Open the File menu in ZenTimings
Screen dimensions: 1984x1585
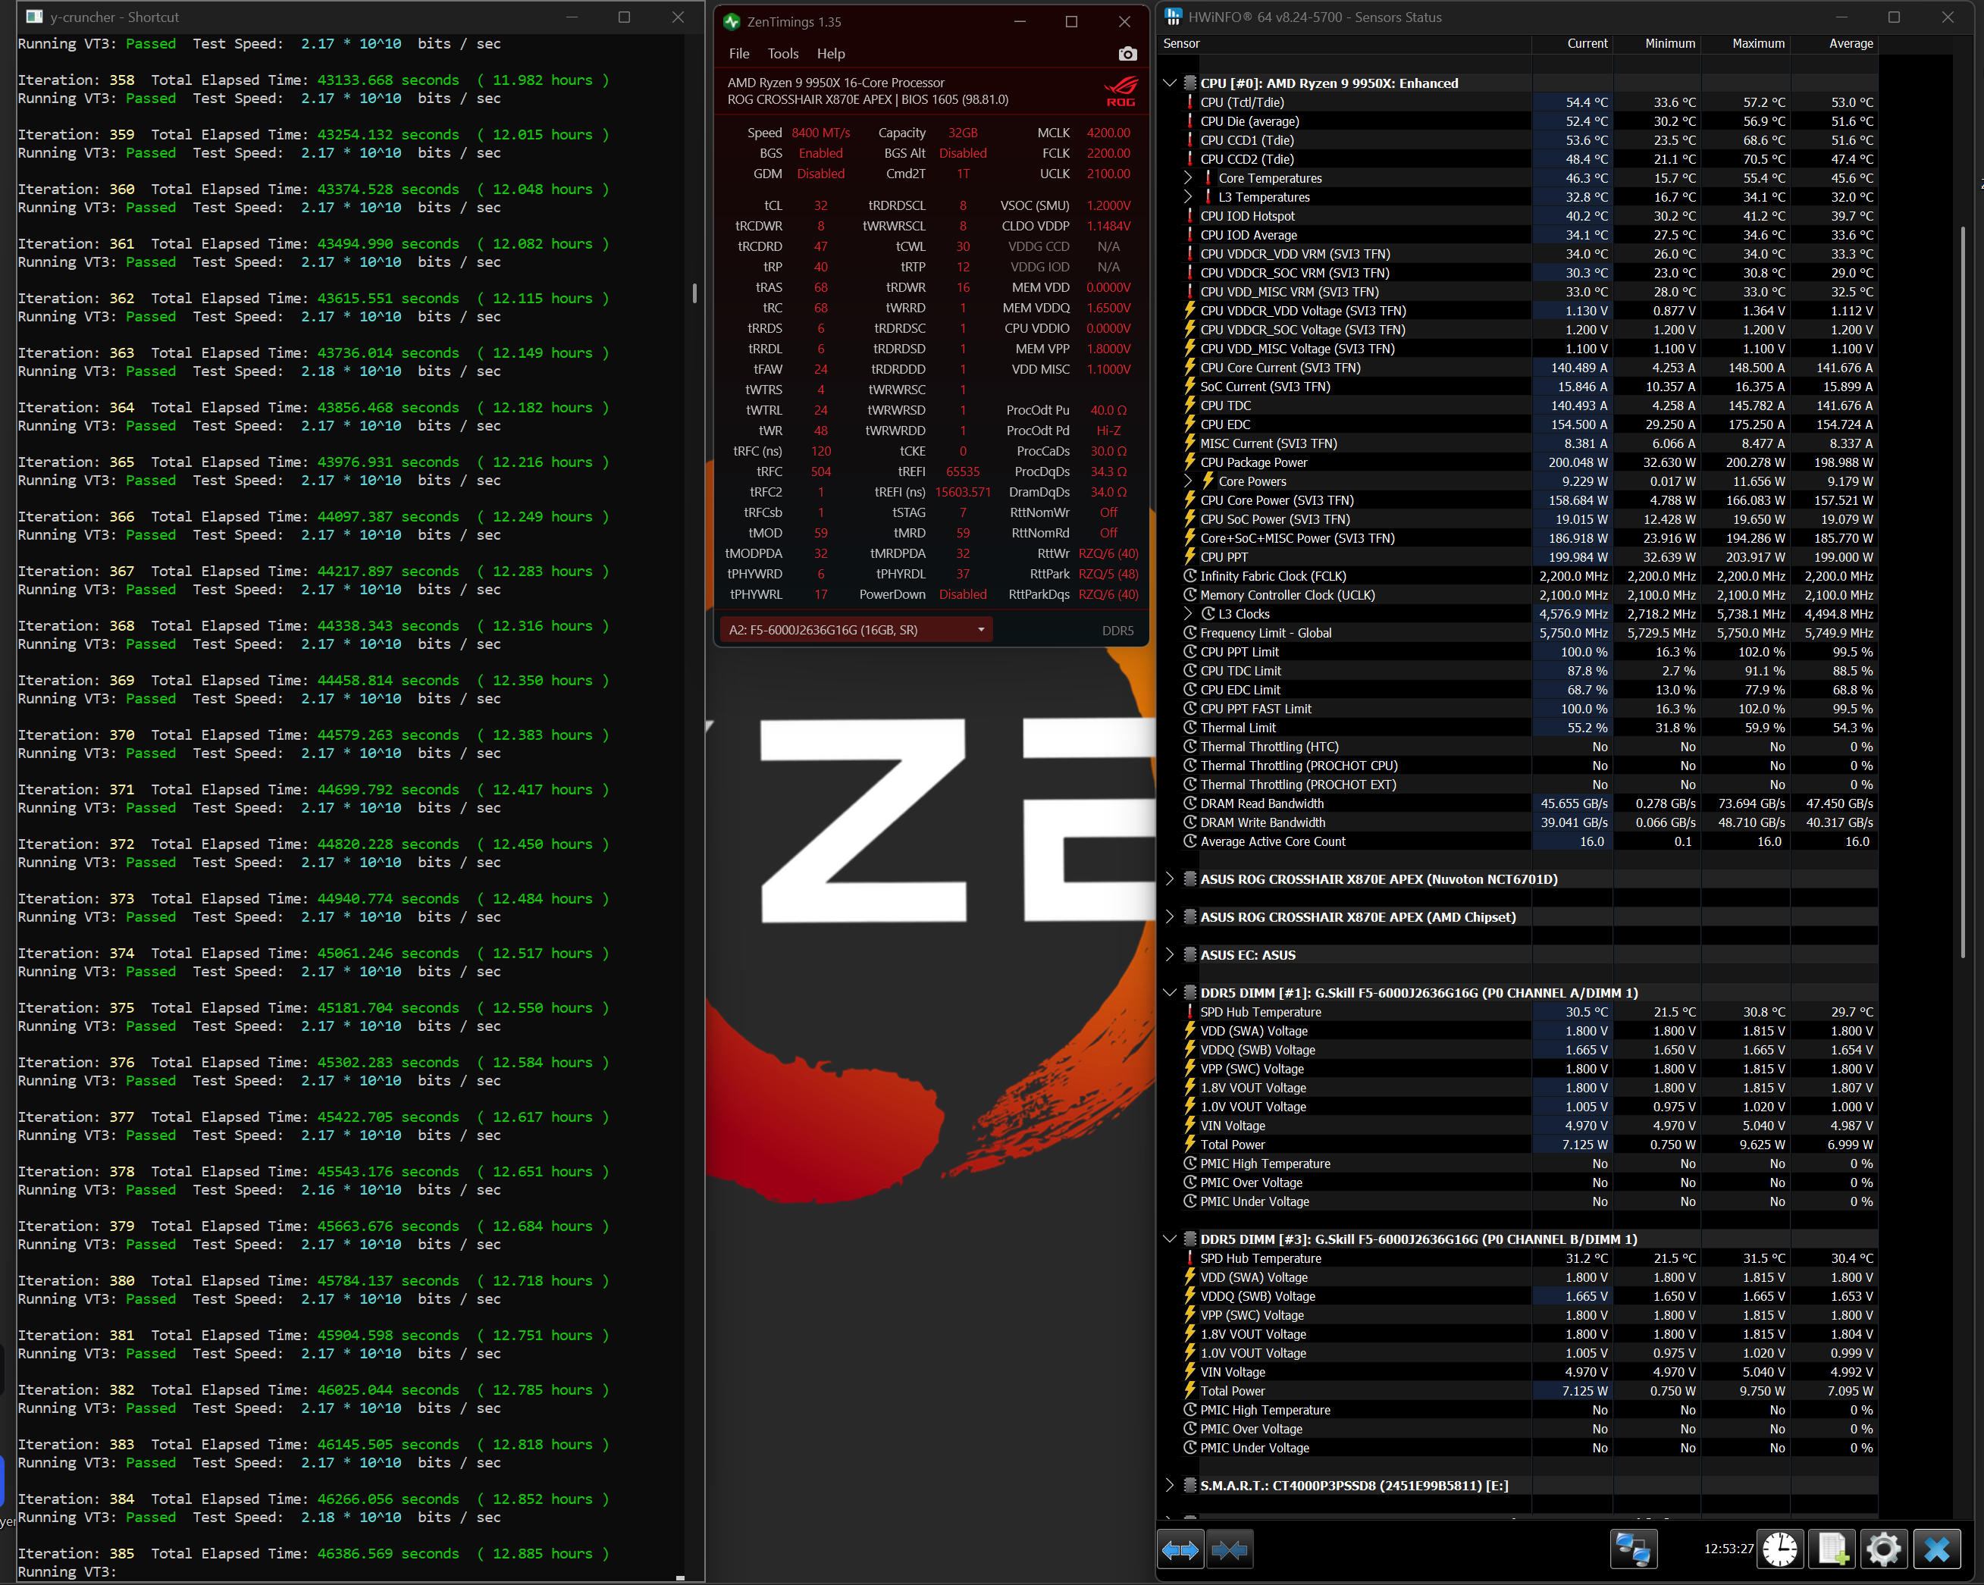(x=739, y=55)
